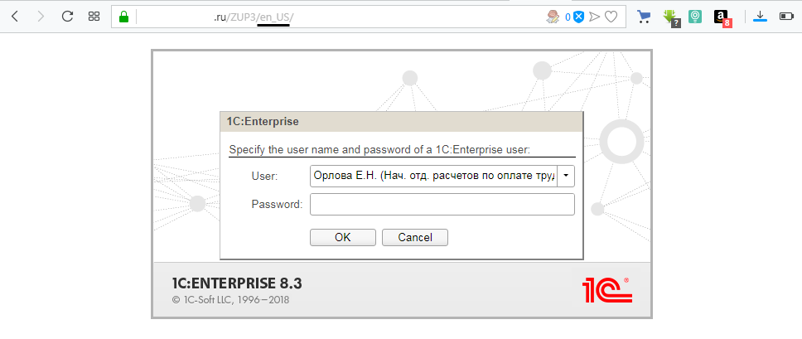Select the User name text field
The image size is (802, 339).
pyautogui.click(x=433, y=176)
